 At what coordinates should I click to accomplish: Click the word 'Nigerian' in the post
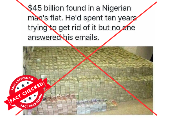click(x=116, y=8)
